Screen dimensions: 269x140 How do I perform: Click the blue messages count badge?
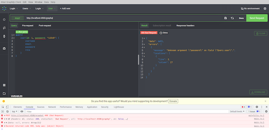(249, 107)
